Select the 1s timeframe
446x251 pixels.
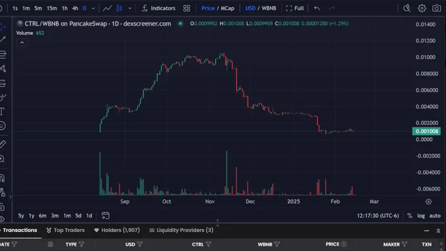click(x=15, y=9)
